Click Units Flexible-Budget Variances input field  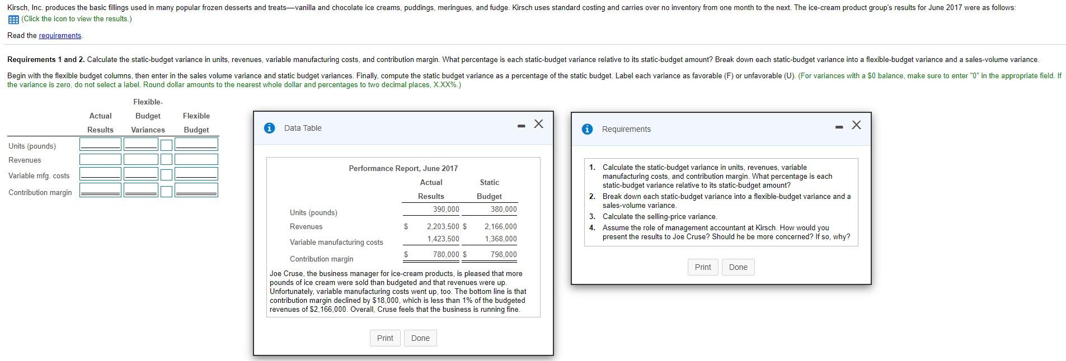[141, 145]
